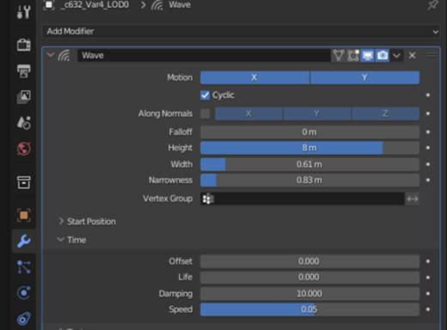Click the Damping value field
This screenshot has width=447, height=330.
(x=309, y=294)
